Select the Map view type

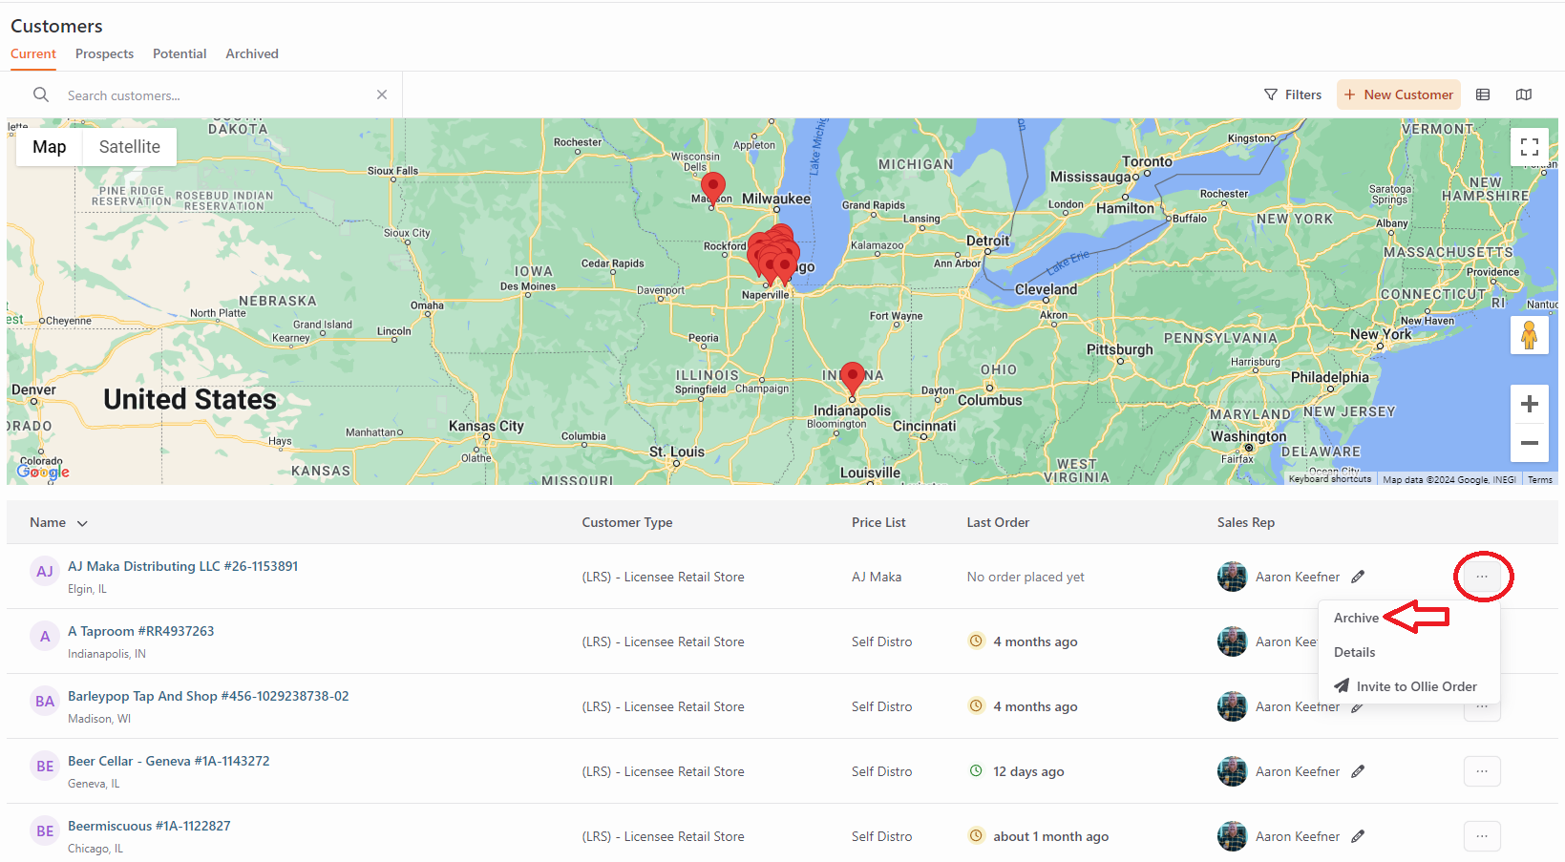50,147
